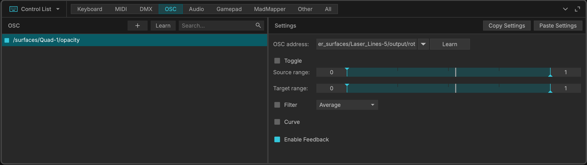
Task: Open the MadMapper tab
Action: click(x=270, y=9)
